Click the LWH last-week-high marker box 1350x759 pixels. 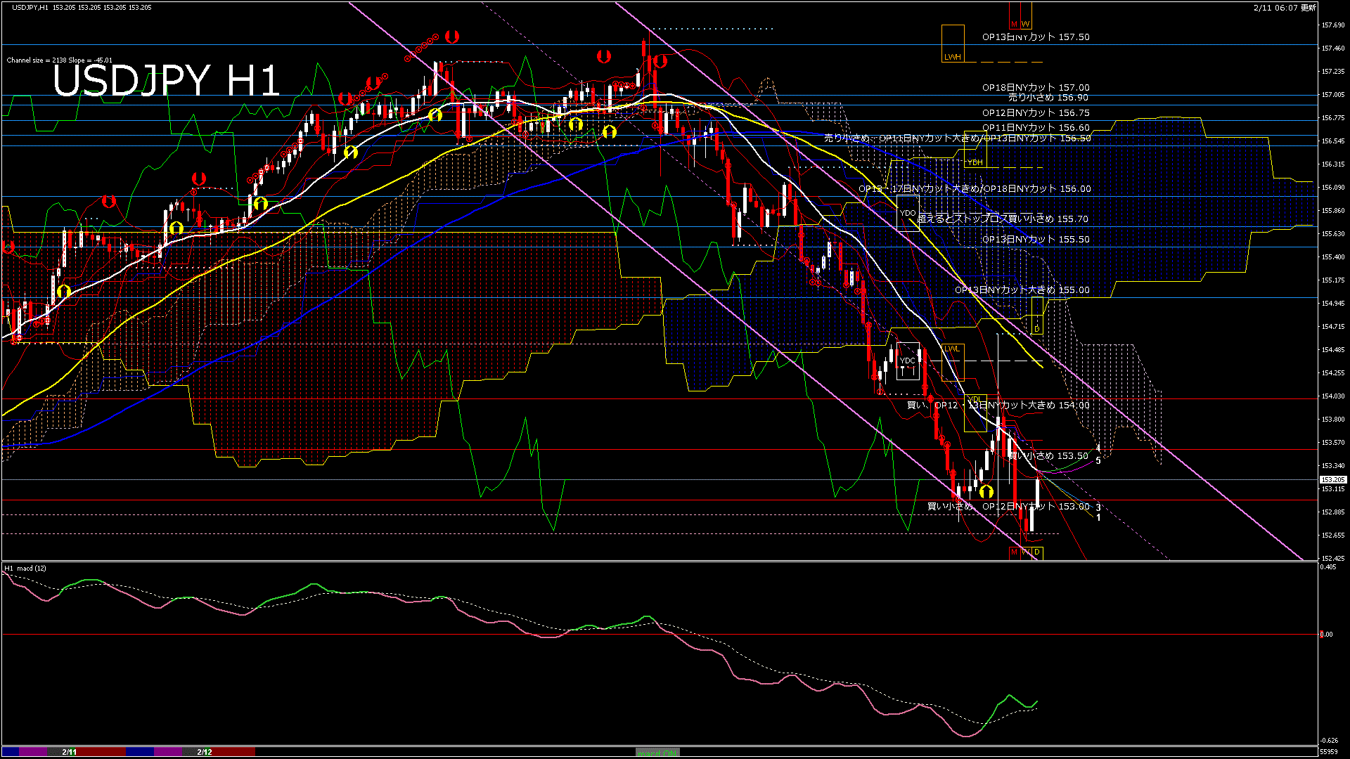[x=953, y=44]
